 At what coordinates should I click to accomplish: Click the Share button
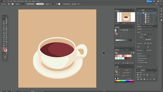150,1
